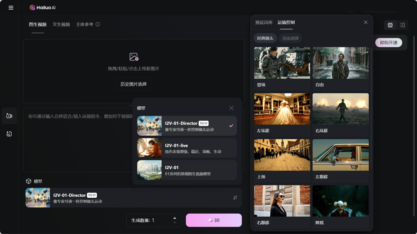Click the swap model icon on I2V-01-Director row
This screenshot has height=234, width=417.
click(235, 198)
